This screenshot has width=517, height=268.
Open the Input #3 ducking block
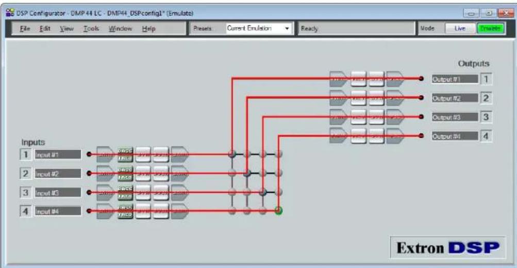[x=161, y=192]
